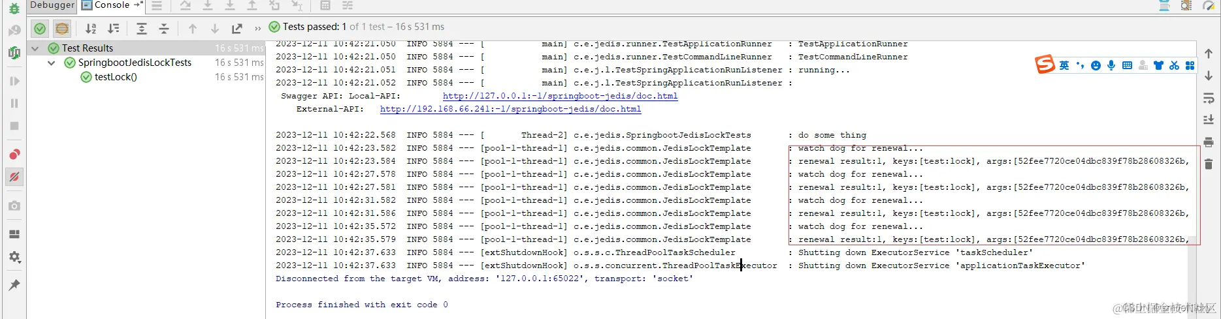Rerun the debug session with the bug icon
The width and height of the screenshot is (1221, 319).
click(x=14, y=8)
